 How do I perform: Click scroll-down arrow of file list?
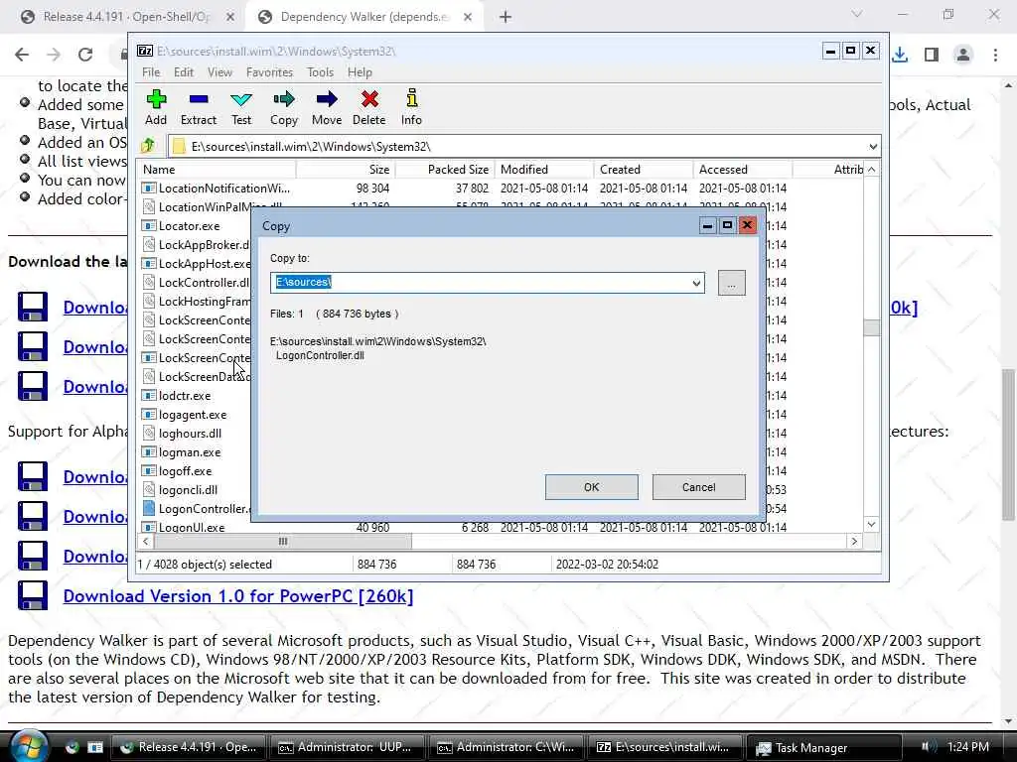(872, 524)
